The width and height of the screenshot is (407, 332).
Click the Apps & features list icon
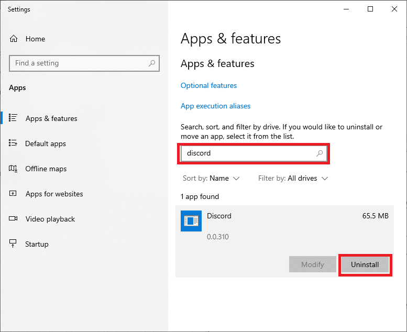[x=14, y=118]
